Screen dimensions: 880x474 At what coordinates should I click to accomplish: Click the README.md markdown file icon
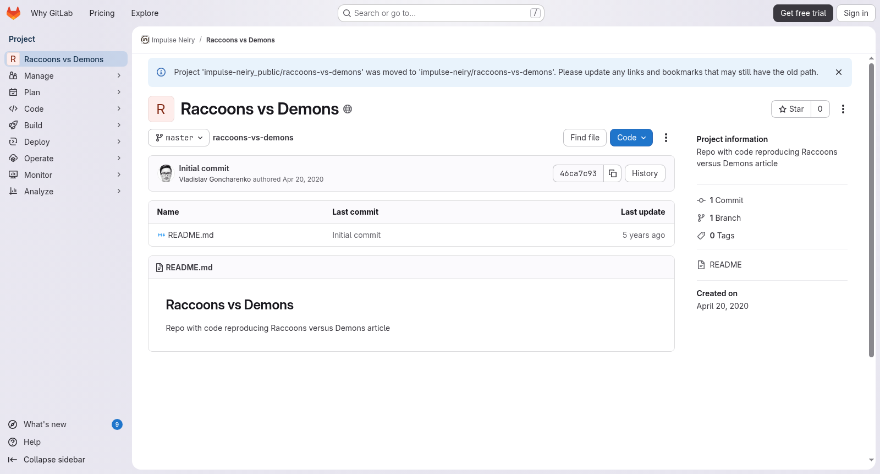point(161,235)
